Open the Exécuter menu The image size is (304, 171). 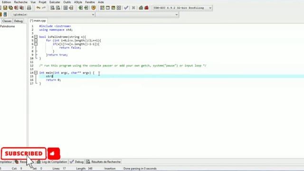55,2
